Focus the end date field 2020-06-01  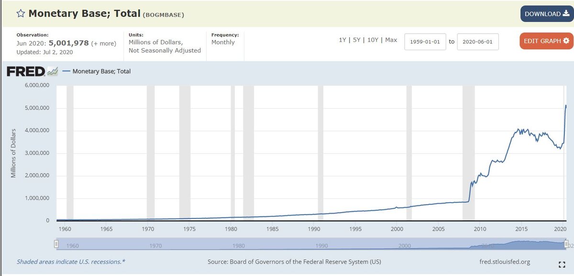click(478, 42)
